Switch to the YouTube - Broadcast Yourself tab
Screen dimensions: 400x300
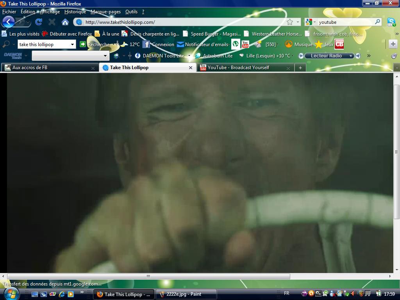tap(238, 68)
